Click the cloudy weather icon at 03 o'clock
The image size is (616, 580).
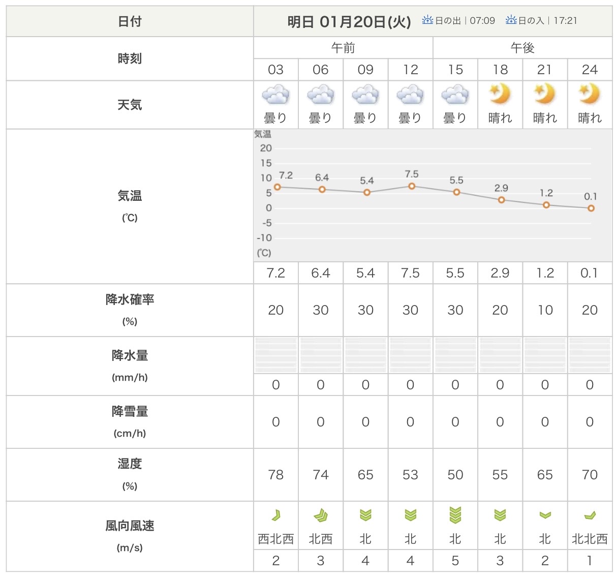click(275, 95)
